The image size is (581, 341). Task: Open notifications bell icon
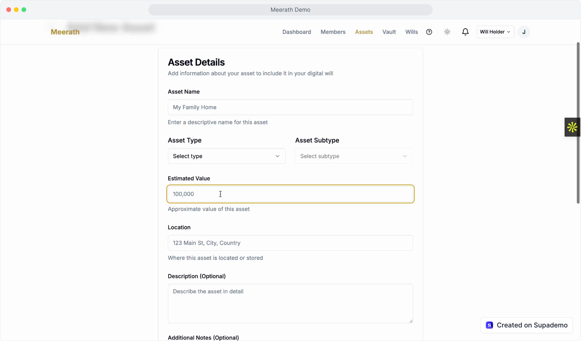pyautogui.click(x=465, y=32)
